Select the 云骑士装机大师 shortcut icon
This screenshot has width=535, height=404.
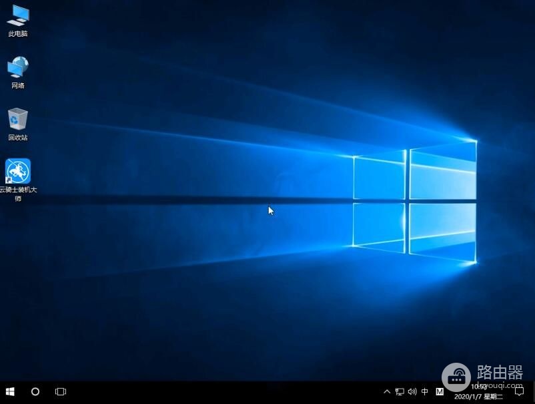(x=18, y=180)
